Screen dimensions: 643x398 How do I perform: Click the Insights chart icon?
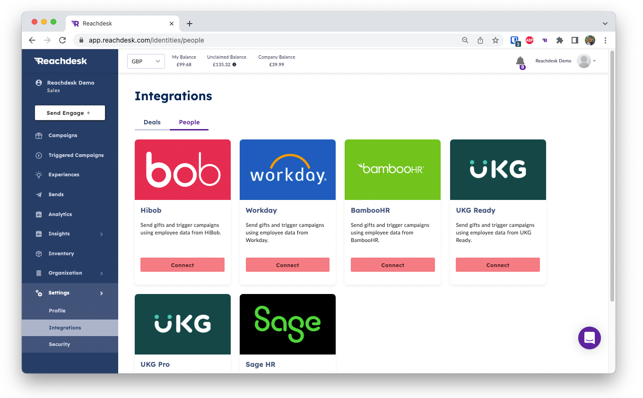(39, 234)
